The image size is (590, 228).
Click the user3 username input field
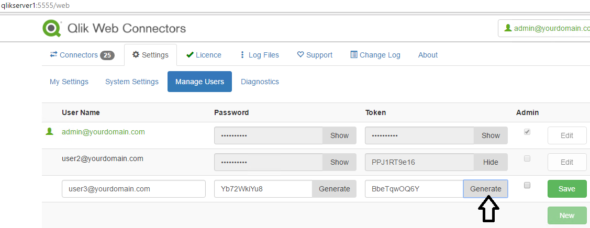[x=133, y=189]
